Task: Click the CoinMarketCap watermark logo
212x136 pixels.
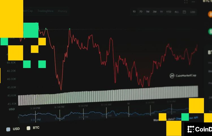Action: (183, 76)
